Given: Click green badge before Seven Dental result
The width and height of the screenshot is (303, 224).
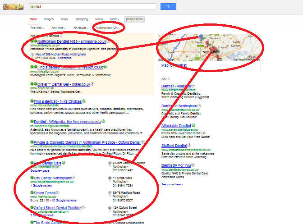Looking at the screenshot, I should [x=32, y=192].
